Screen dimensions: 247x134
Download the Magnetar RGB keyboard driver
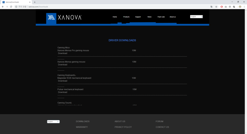coord(63,81)
